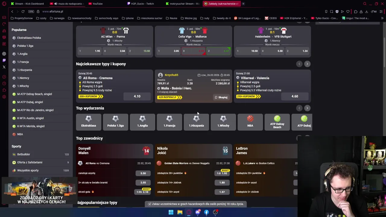Open Krzychu85 user profile link
The width and height of the screenshot is (386, 217).
(171, 75)
